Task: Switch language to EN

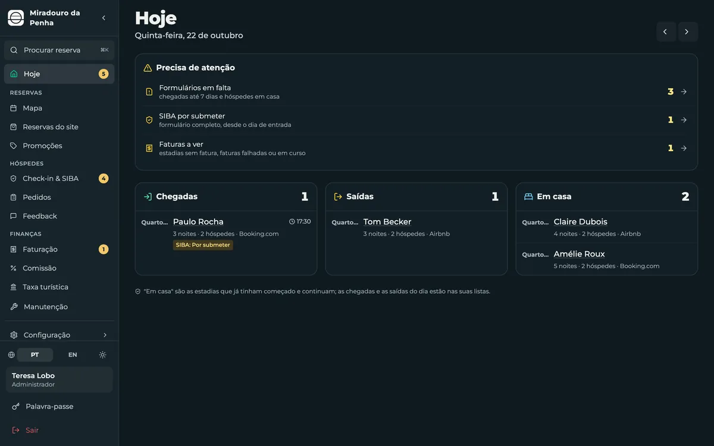Action: (73, 355)
